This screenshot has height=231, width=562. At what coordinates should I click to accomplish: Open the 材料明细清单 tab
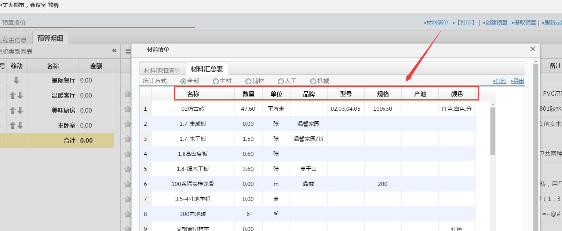[162, 70]
